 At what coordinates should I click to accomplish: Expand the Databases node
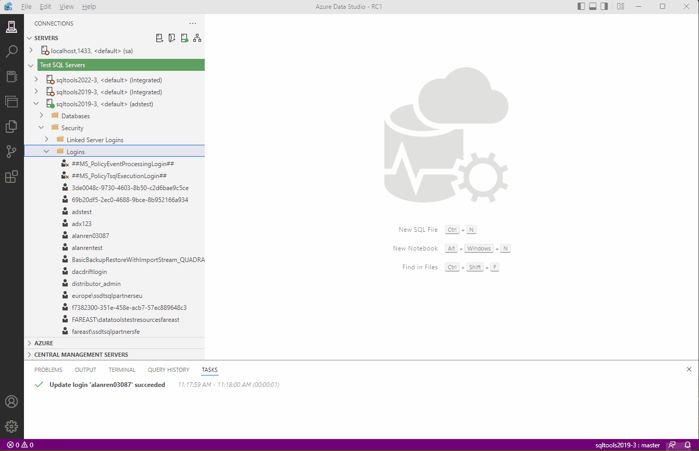pos(43,115)
